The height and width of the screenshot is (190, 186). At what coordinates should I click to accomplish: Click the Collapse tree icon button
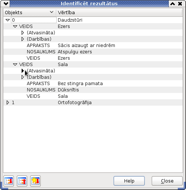pos(22,181)
